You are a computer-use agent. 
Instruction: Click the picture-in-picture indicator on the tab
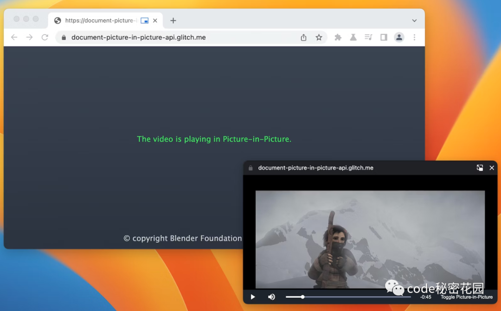coord(144,20)
